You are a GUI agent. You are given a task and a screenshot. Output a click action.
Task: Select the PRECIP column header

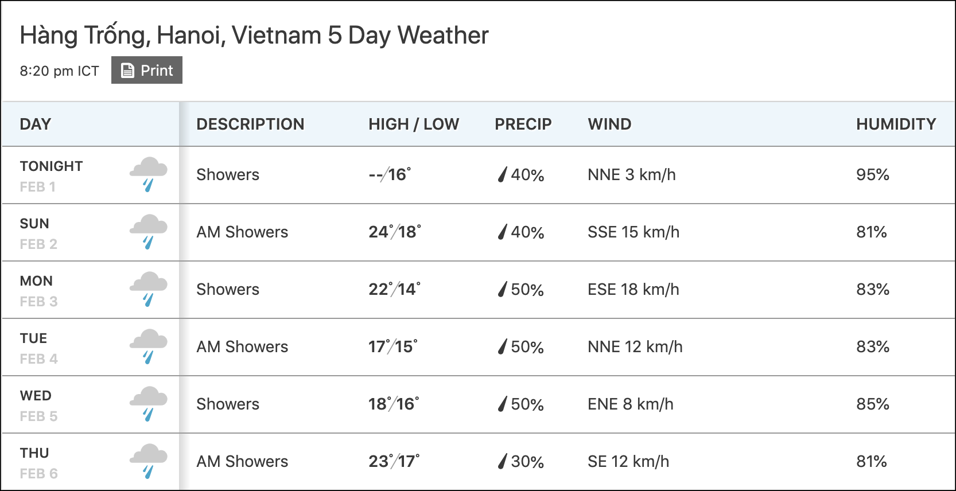click(523, 124)
